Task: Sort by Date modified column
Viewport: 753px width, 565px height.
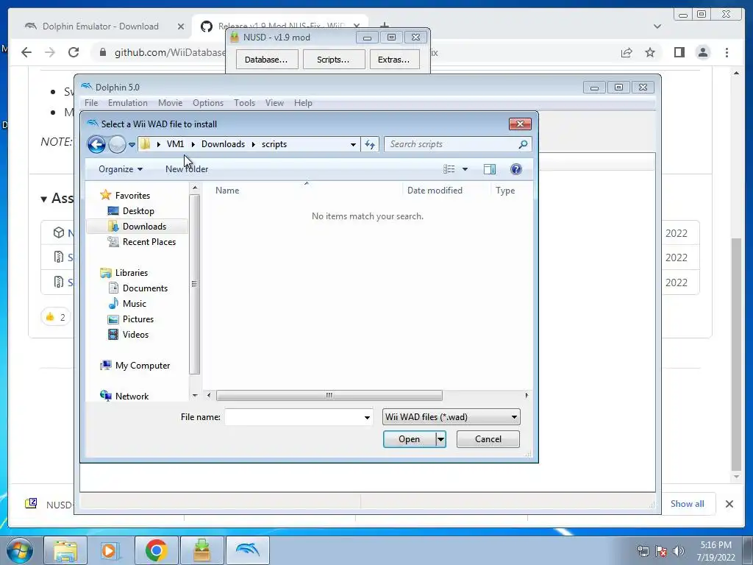Action: (435, 191)
